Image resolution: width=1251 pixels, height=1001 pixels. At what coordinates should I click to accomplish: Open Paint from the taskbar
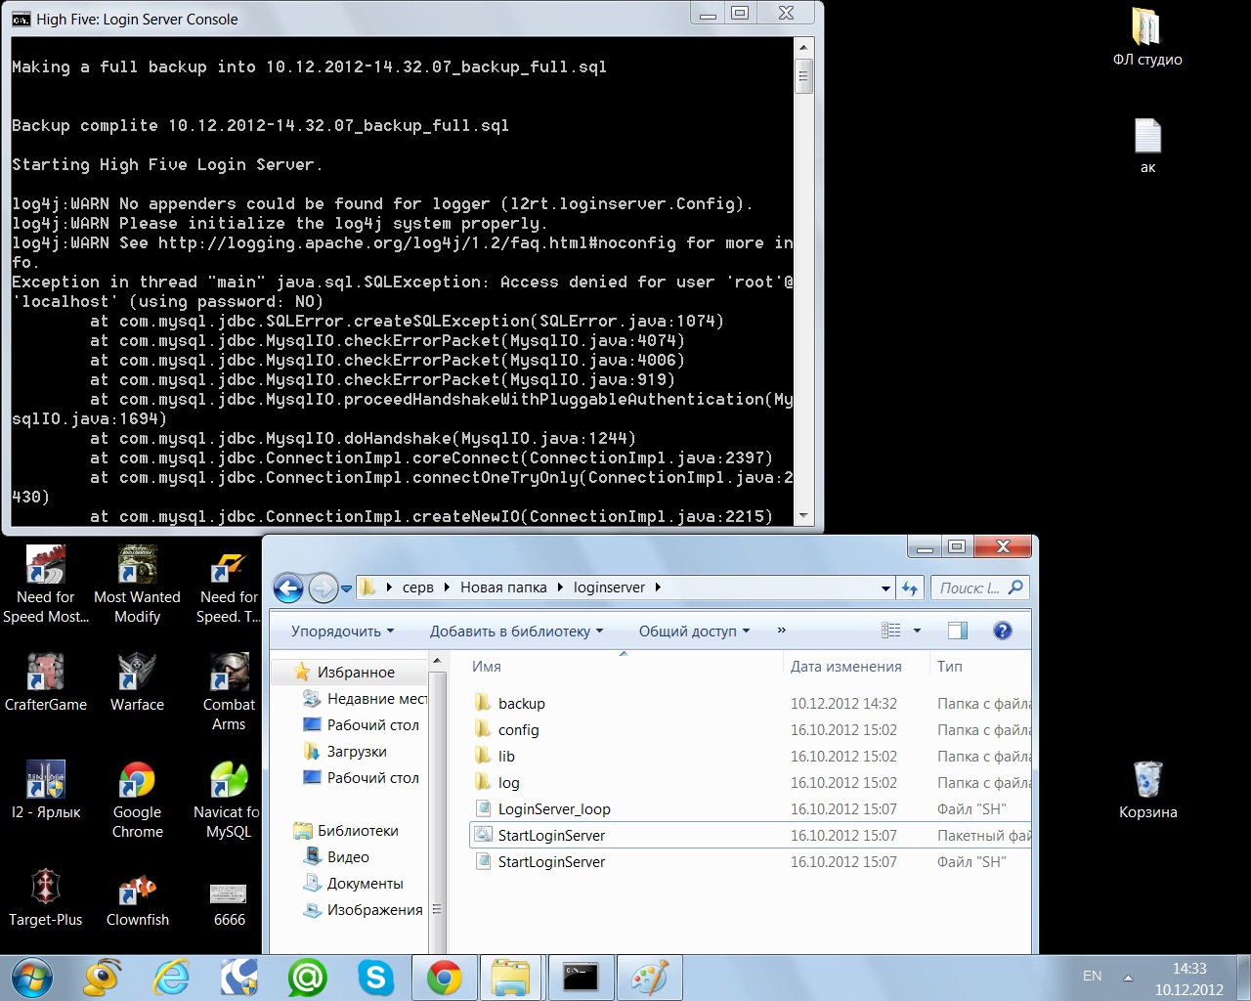point(649,978)
